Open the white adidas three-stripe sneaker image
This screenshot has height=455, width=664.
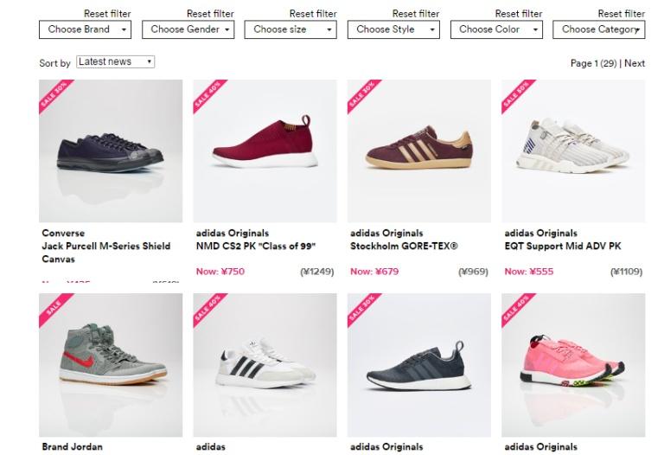(265, 365)
